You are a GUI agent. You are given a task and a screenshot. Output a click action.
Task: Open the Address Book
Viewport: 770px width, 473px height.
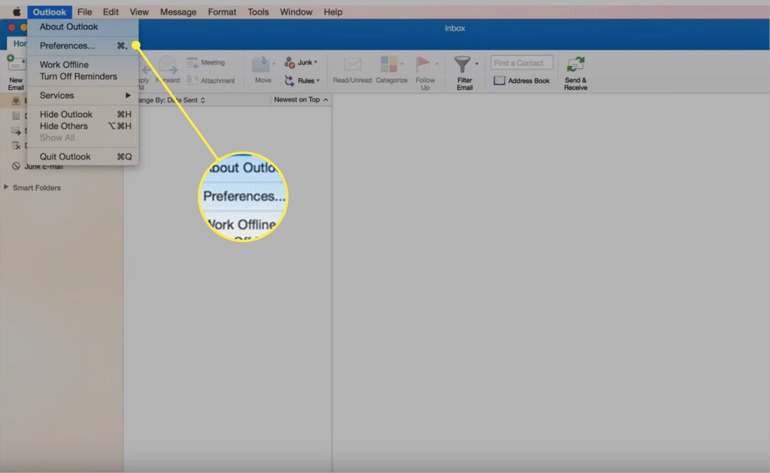(522, 80)
